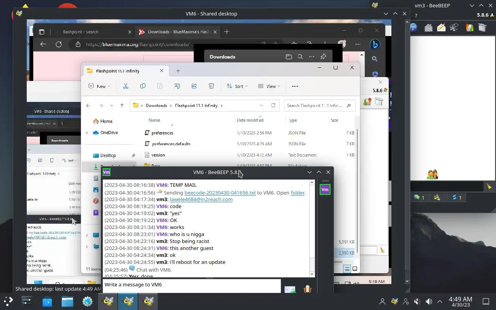Viewport: 496px width, 310px height.
Task: Open the New dropdown in File Explorer
Action: (x=99, y=86)
